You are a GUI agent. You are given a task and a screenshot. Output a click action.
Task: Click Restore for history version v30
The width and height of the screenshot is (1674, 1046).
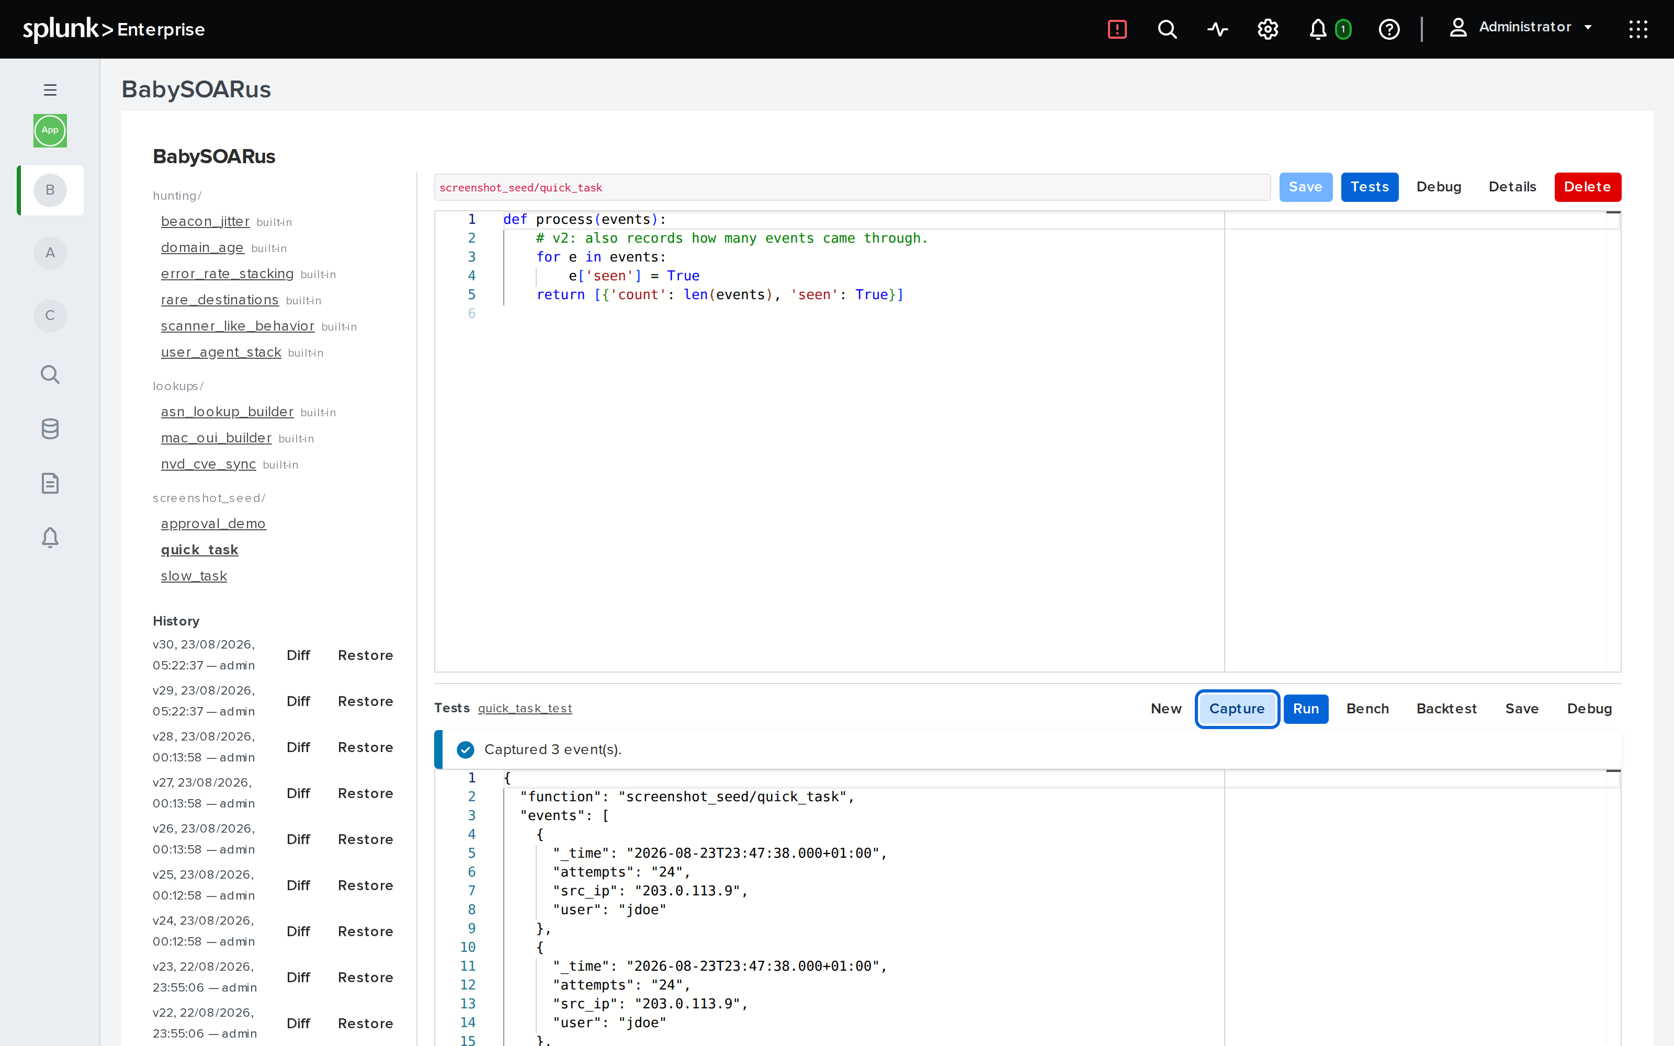tap(365, 655)
